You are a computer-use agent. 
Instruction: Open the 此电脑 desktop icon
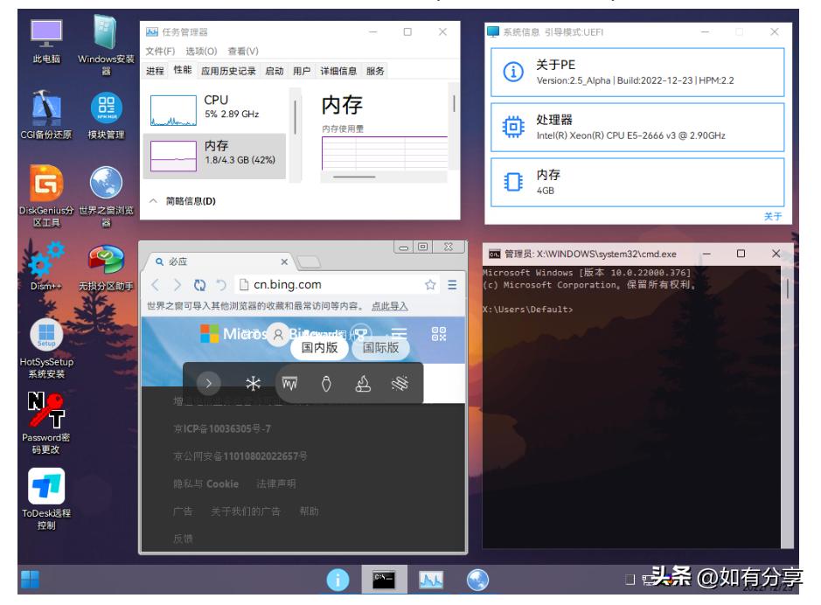coord(46,41)
